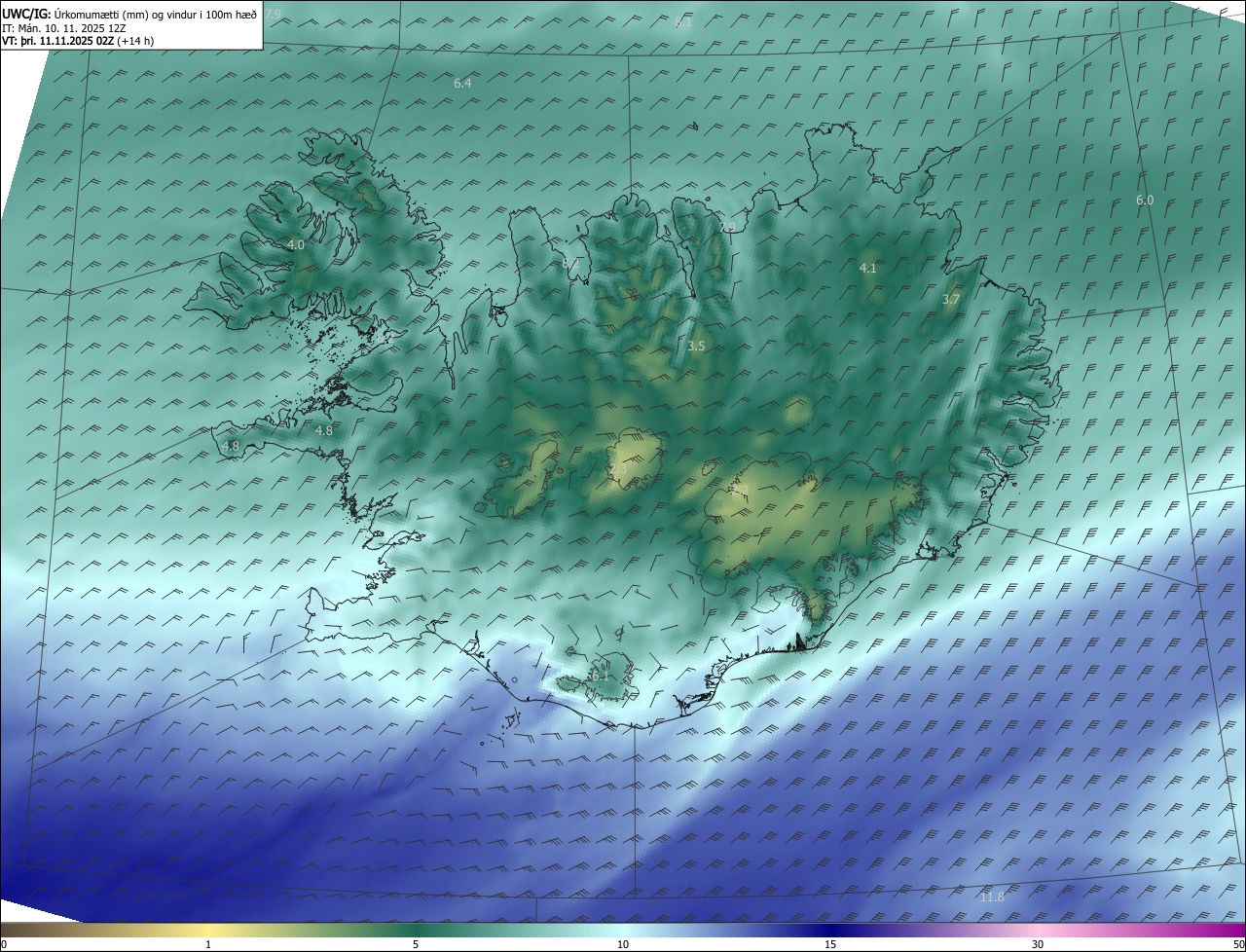The image size is (1246, 952).
Task: Click the colorbar tick label 5
Action: [x=416, y=944]
